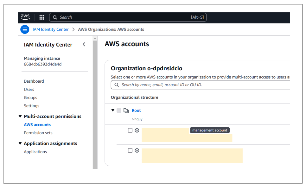306x191 pixels.
Task: Open the AWS services grid menu
Action: tap(41, 17)
